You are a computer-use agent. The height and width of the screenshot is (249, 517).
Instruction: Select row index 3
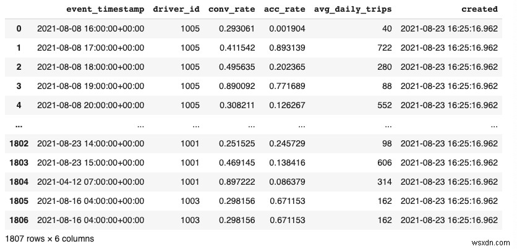coord(19,86)
